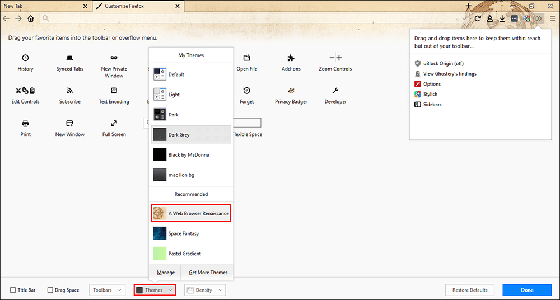This screenshot has width=560, height=300.
Task: Click the dark dotted extension icon in toolbar
Action: [x=514, y=18]
